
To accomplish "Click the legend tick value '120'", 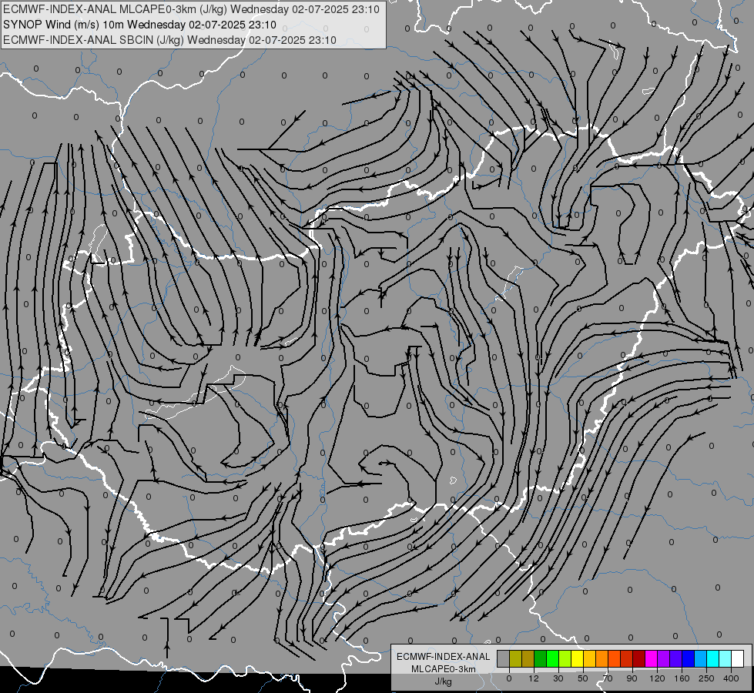I will point(658,678).
